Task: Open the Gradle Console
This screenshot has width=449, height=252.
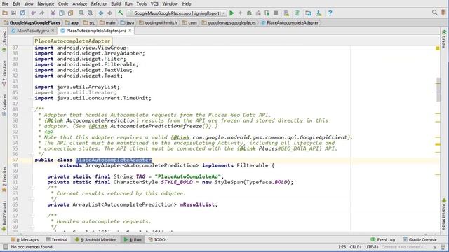Action: coord(420,239)
